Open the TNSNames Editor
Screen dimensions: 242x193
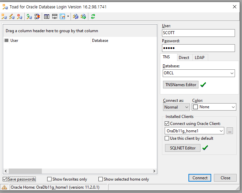[x=181, y=85]
